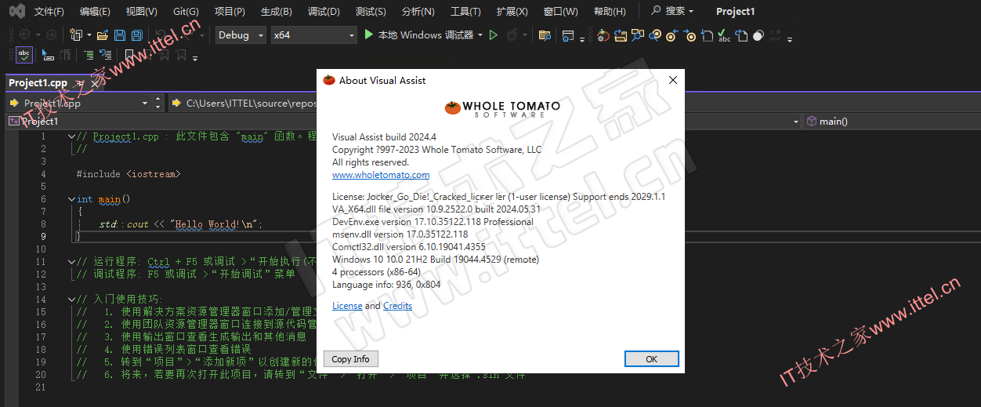Open the 调试(D) menu
Viewport: 981px width, 407px height.
click(x=324, y=12)
